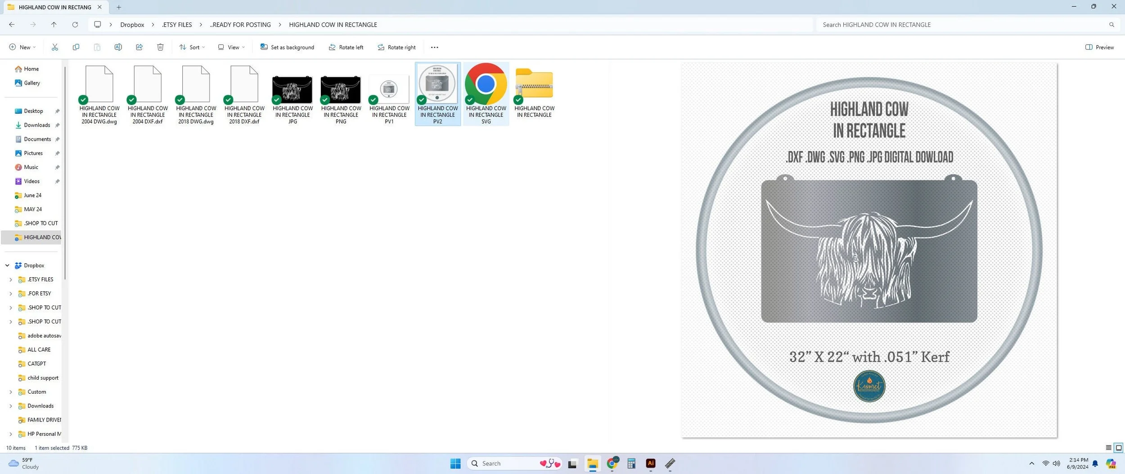Viewport: 1125px width, 474px height.
Task: Click the Windows Start button
Action: tap(455, 463)
